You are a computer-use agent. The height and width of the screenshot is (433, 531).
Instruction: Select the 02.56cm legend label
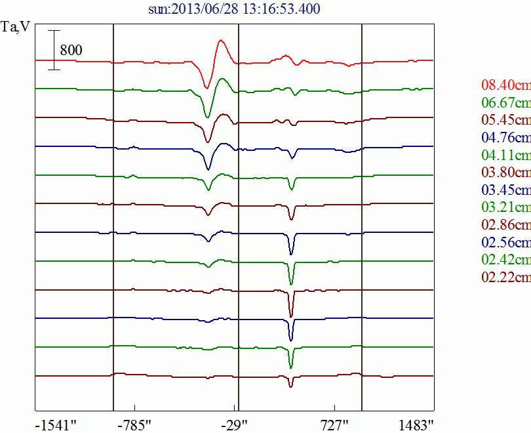506,242
